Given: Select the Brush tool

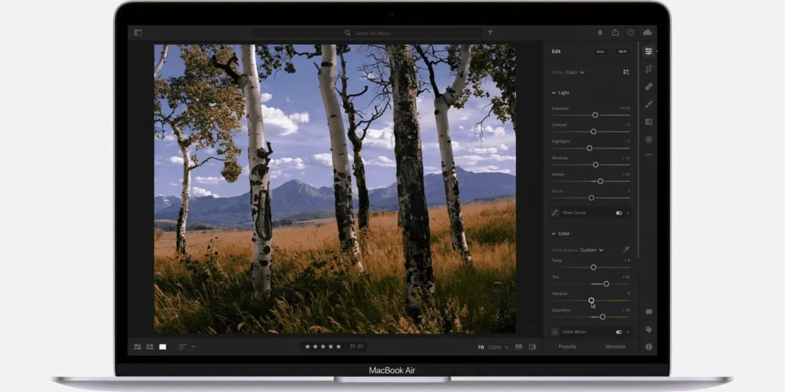Looking at the screenshot, I should [x=649, y=104].
